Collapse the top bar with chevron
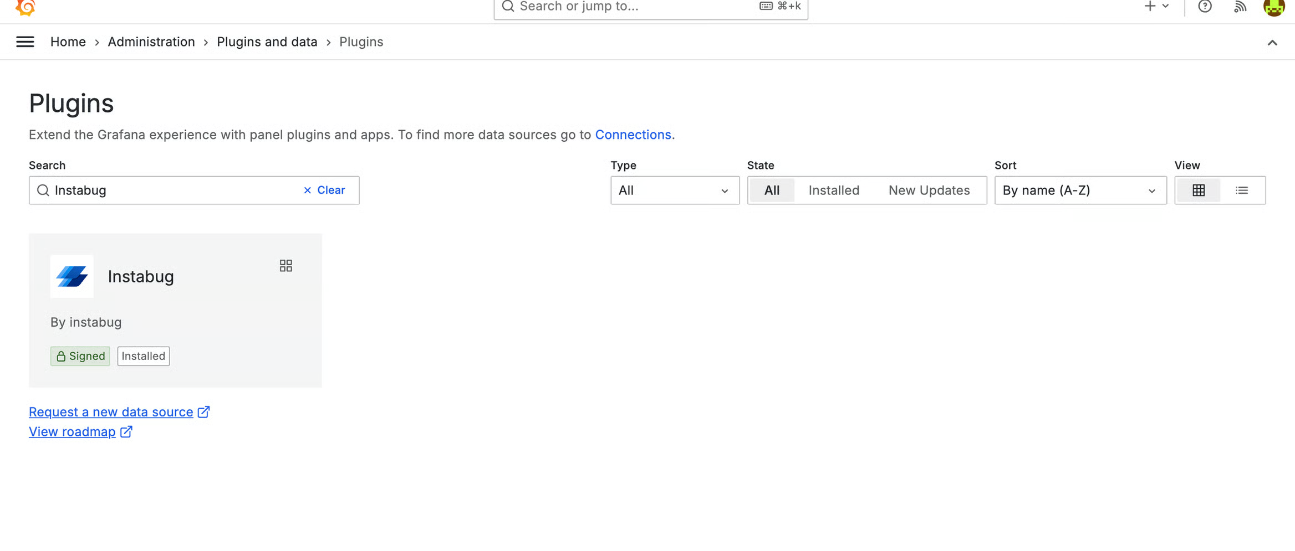1295x551 pixels. 1272,43
